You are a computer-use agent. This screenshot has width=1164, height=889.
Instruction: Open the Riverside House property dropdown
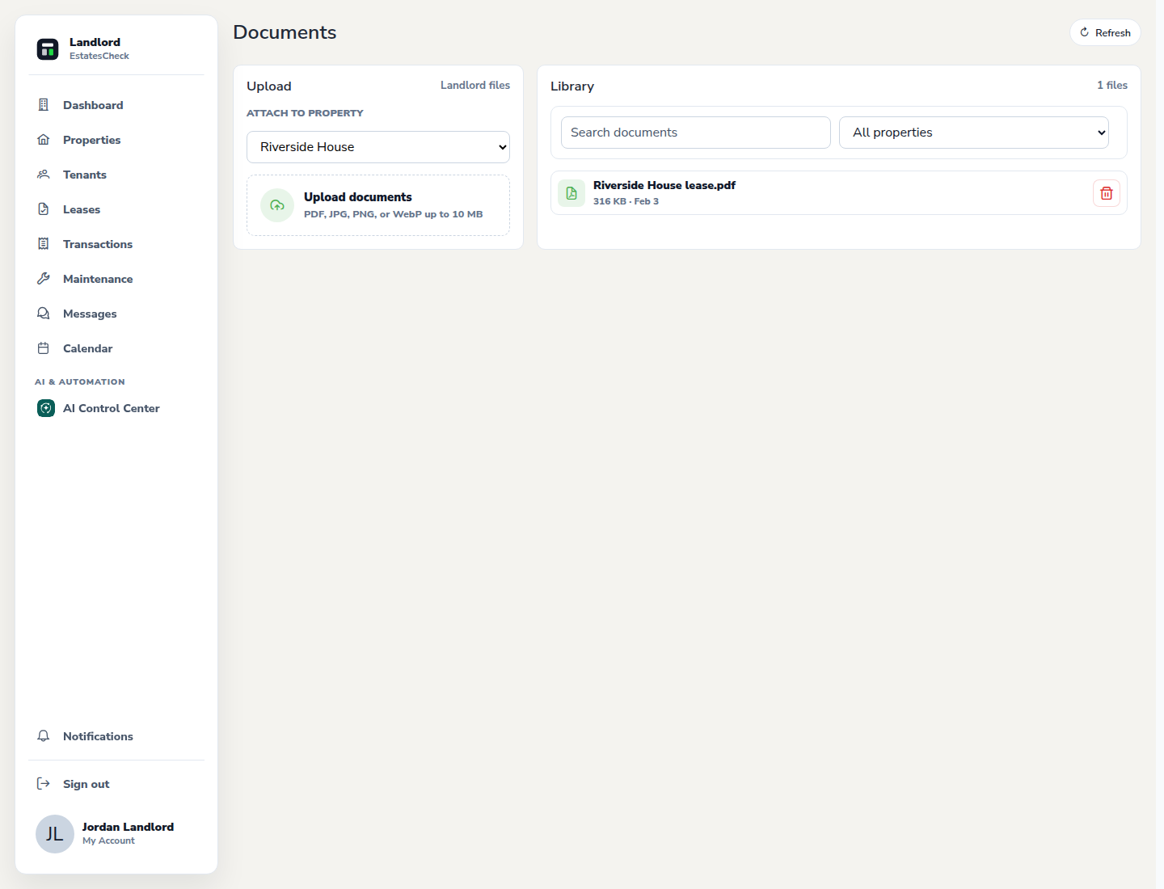378,147
